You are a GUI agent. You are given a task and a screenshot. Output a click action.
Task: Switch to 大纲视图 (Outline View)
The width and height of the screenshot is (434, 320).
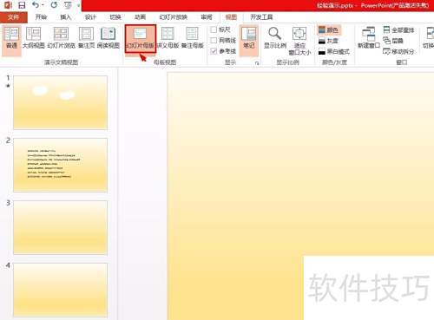[34, 38]
